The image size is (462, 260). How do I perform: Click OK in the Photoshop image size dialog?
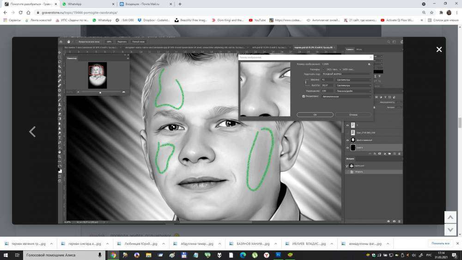[x=315, y=115]
